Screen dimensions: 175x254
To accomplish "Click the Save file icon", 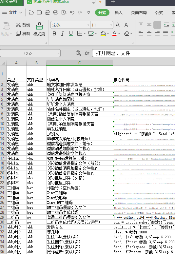I will [39, 12].
